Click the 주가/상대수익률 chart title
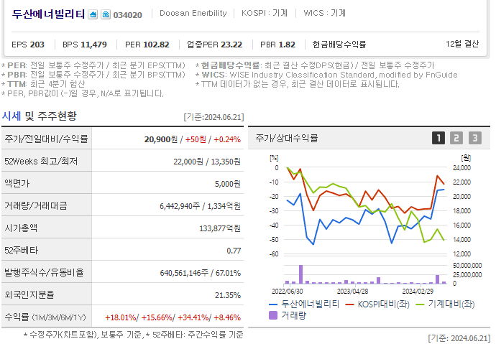 click(x=287, y=138)
